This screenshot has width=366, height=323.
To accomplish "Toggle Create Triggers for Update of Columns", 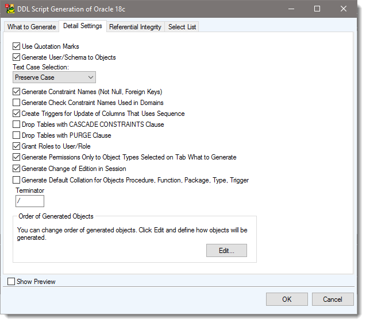I will click(16, 114).
